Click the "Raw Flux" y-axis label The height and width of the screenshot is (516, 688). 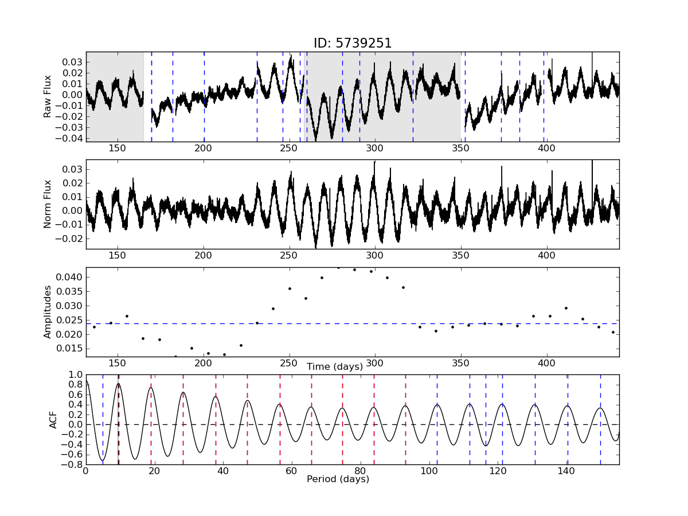tap(48, 96)
